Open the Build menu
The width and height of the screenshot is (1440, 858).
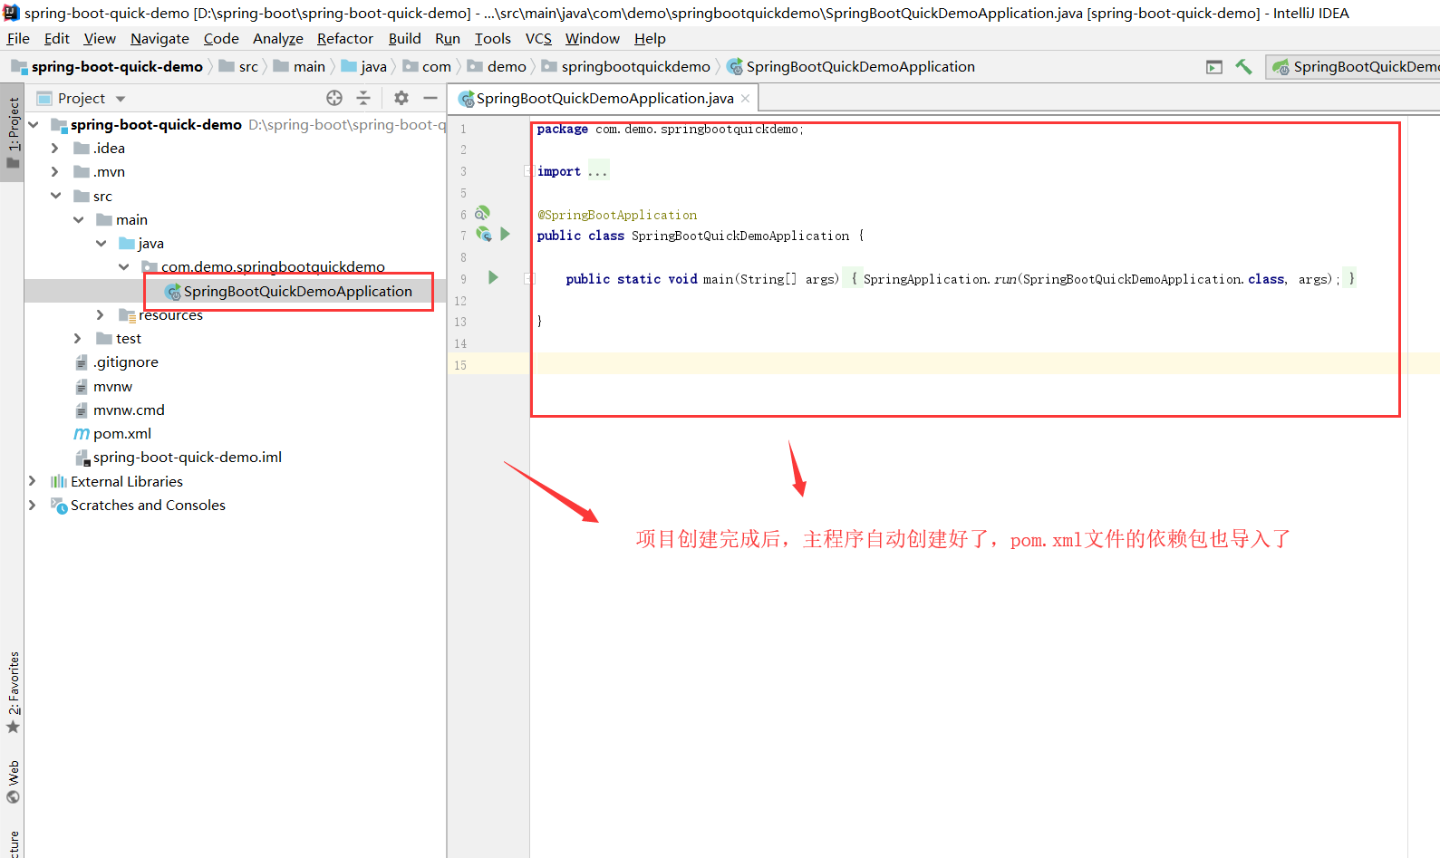point(404,38)
